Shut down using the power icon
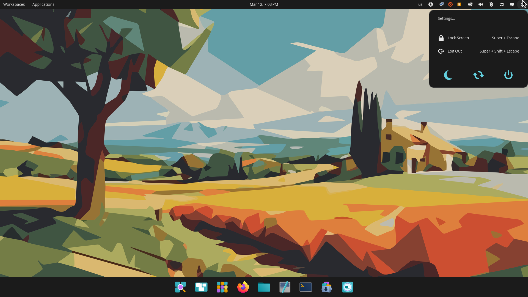The height and width of the screenshot is (297, 528). coord(508,75)
